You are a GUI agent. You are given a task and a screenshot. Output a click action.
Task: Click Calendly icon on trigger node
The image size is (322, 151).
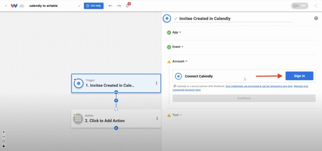click(x=78, y=83)
